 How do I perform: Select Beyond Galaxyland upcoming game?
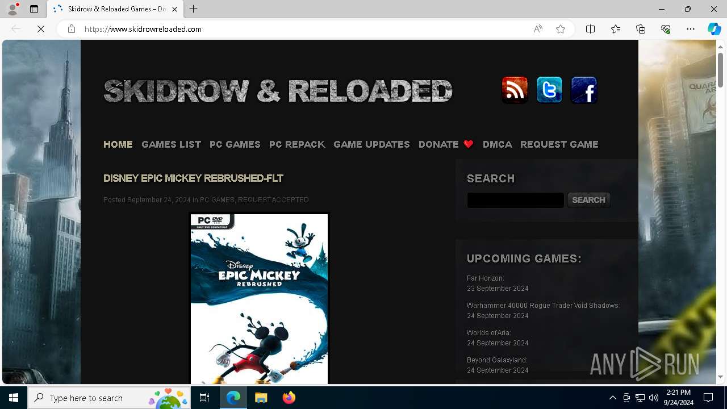(497, 360)
